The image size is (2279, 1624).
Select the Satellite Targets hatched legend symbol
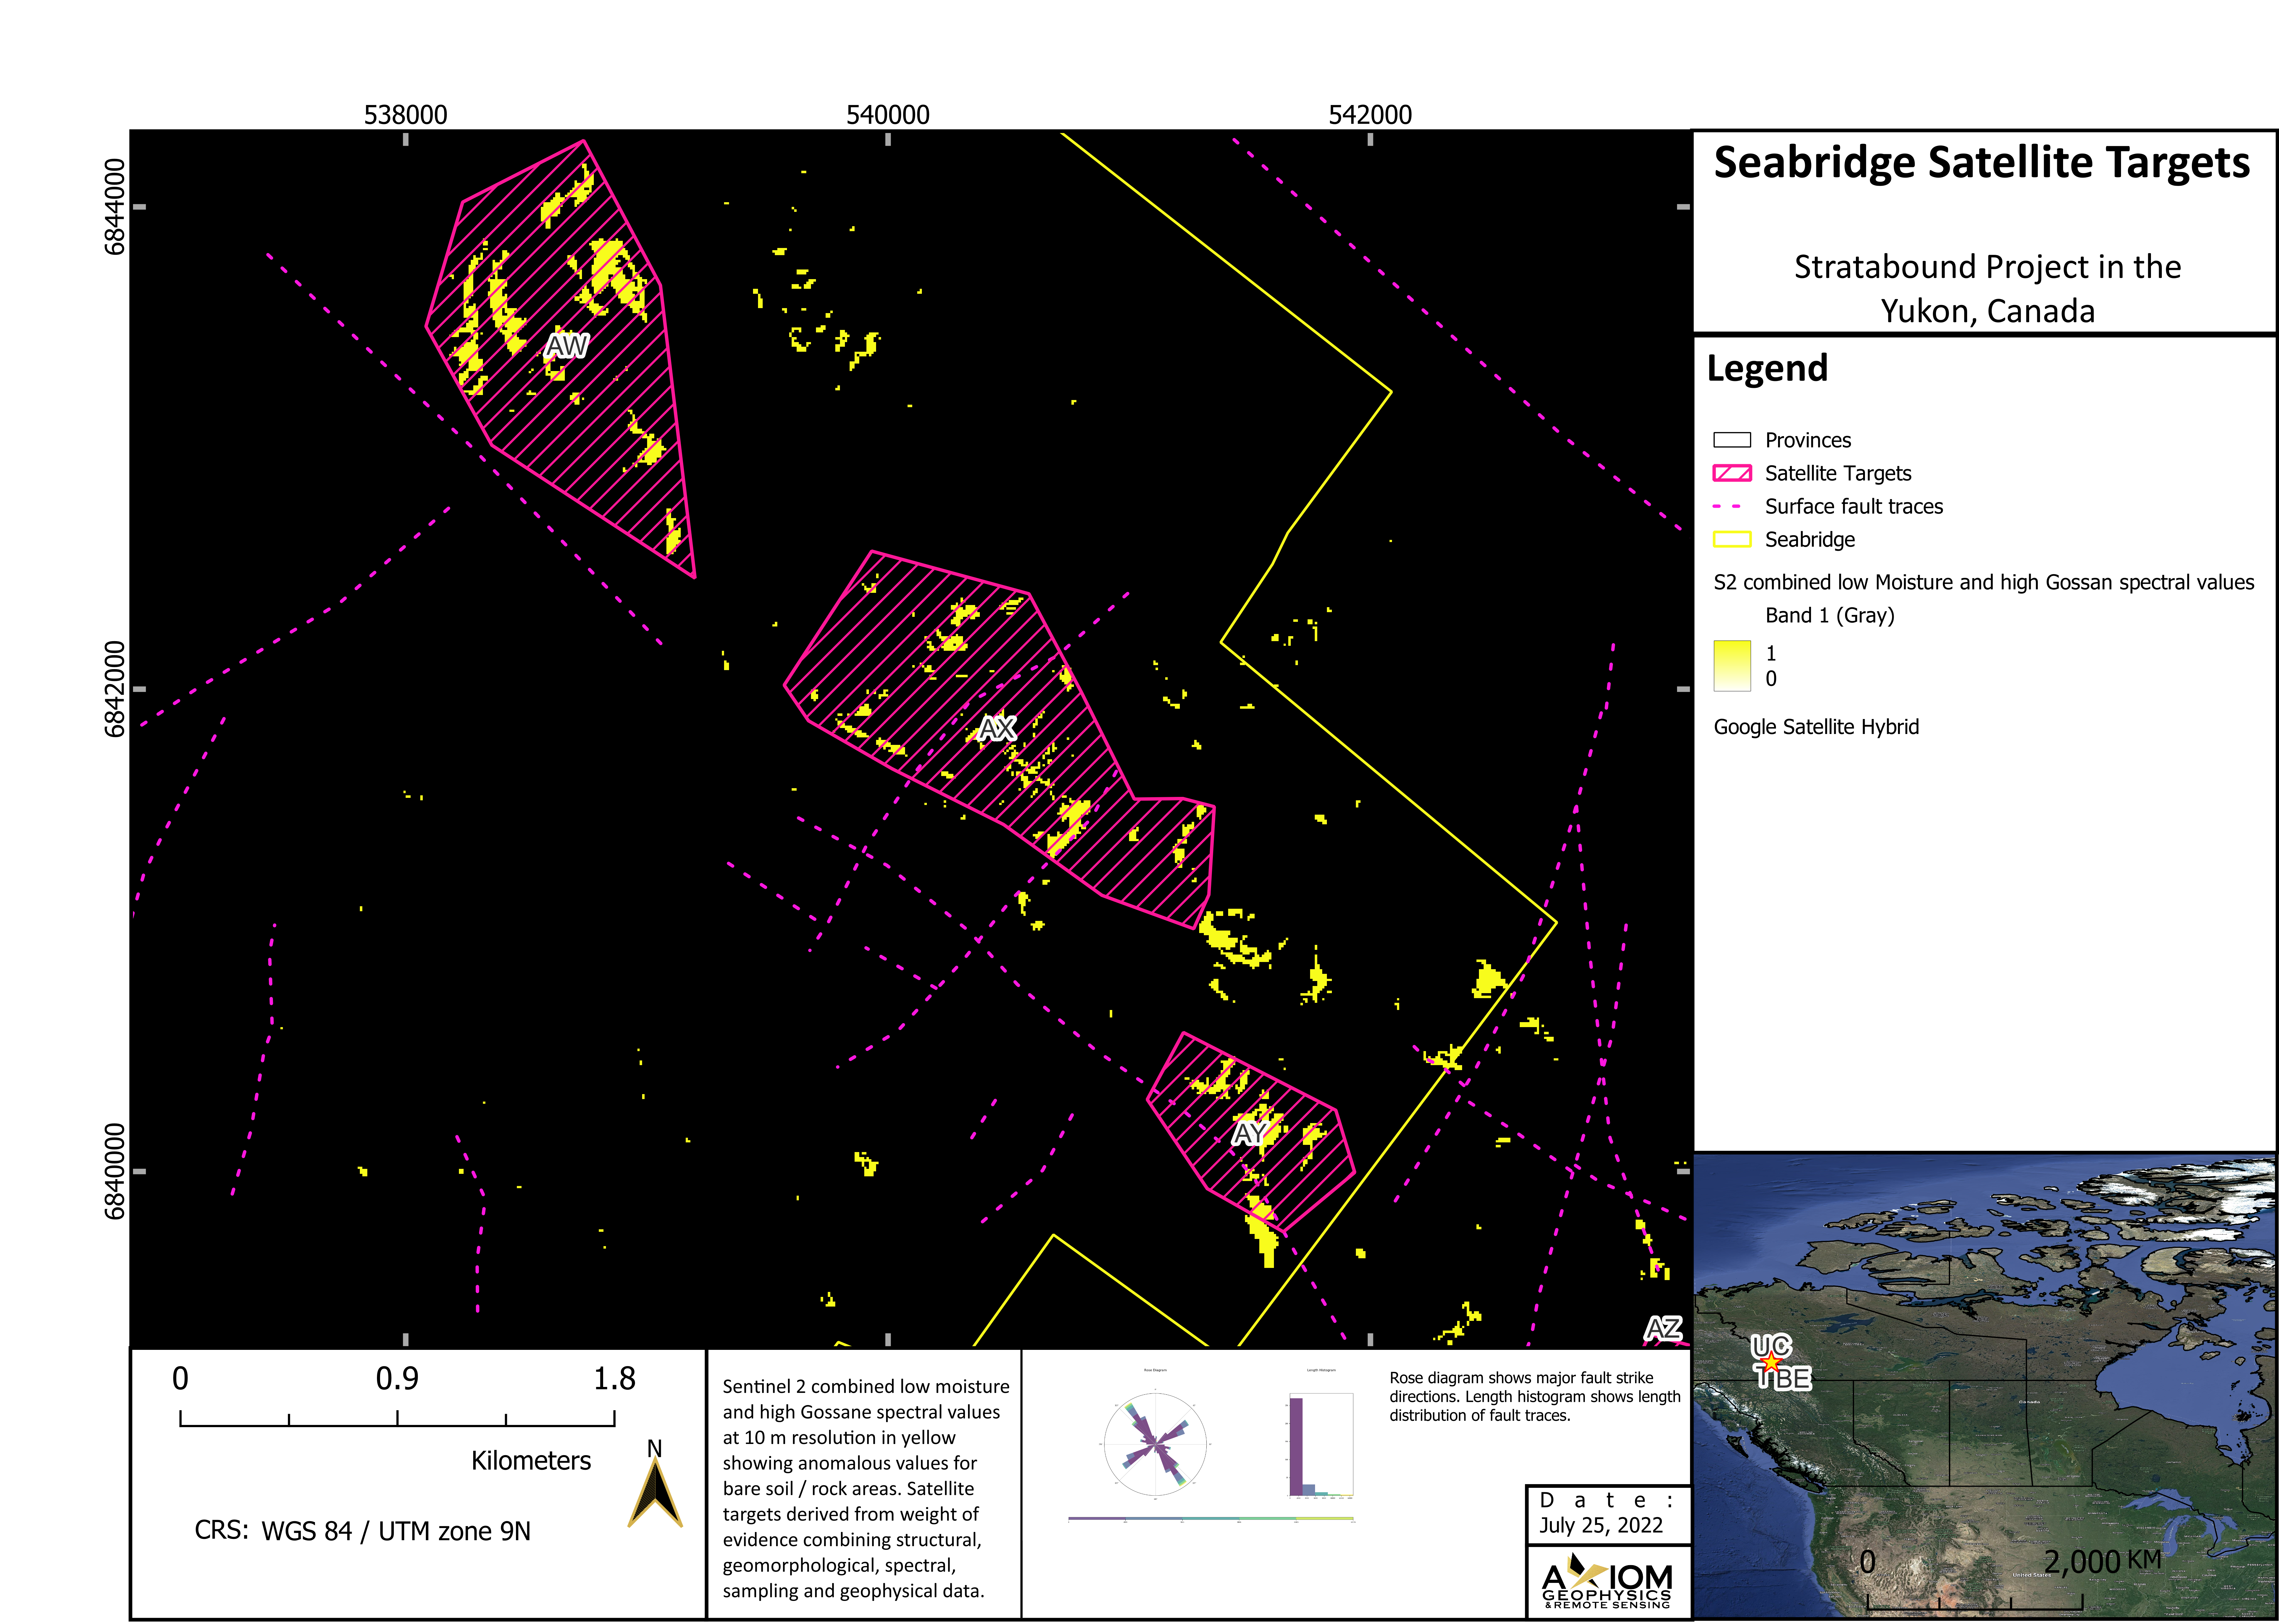tap(1732, 473)
